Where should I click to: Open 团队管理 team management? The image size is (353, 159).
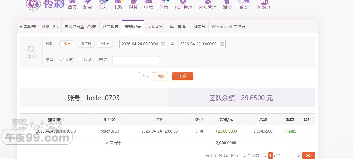pyautogui.click(x=208, y=5)
